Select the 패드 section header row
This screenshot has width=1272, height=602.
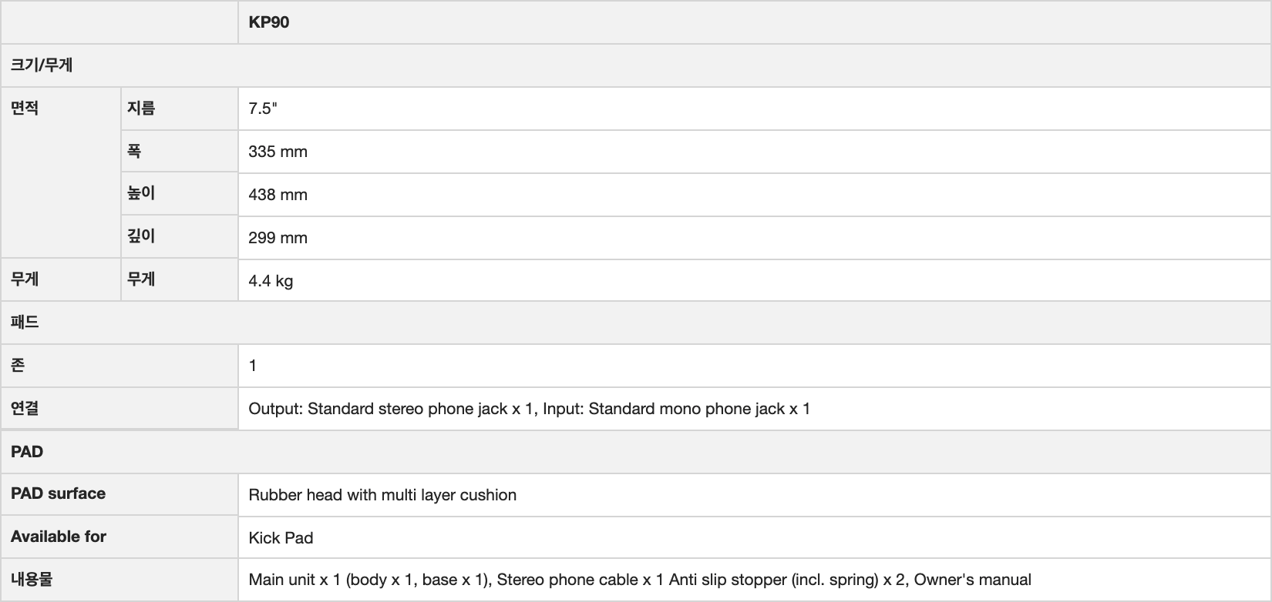click(25, 322)
